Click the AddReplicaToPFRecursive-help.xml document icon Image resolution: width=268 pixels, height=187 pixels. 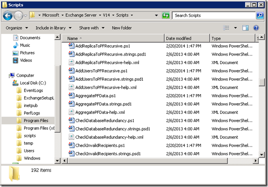72,62
